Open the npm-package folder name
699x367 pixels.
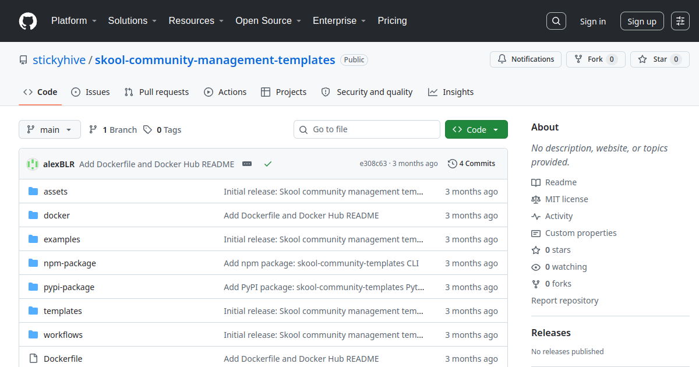click(70, 263)
